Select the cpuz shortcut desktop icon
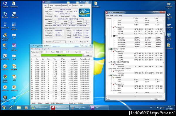The image size is (176, 116). pyautogui.click(x=14, y=47)
